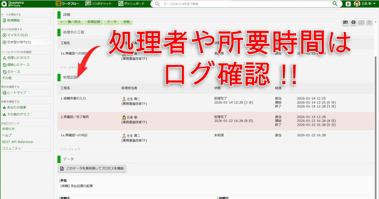Open the REST API Reference link
The height and width of the screenshot is (199, 379).
tap(25, 142)
